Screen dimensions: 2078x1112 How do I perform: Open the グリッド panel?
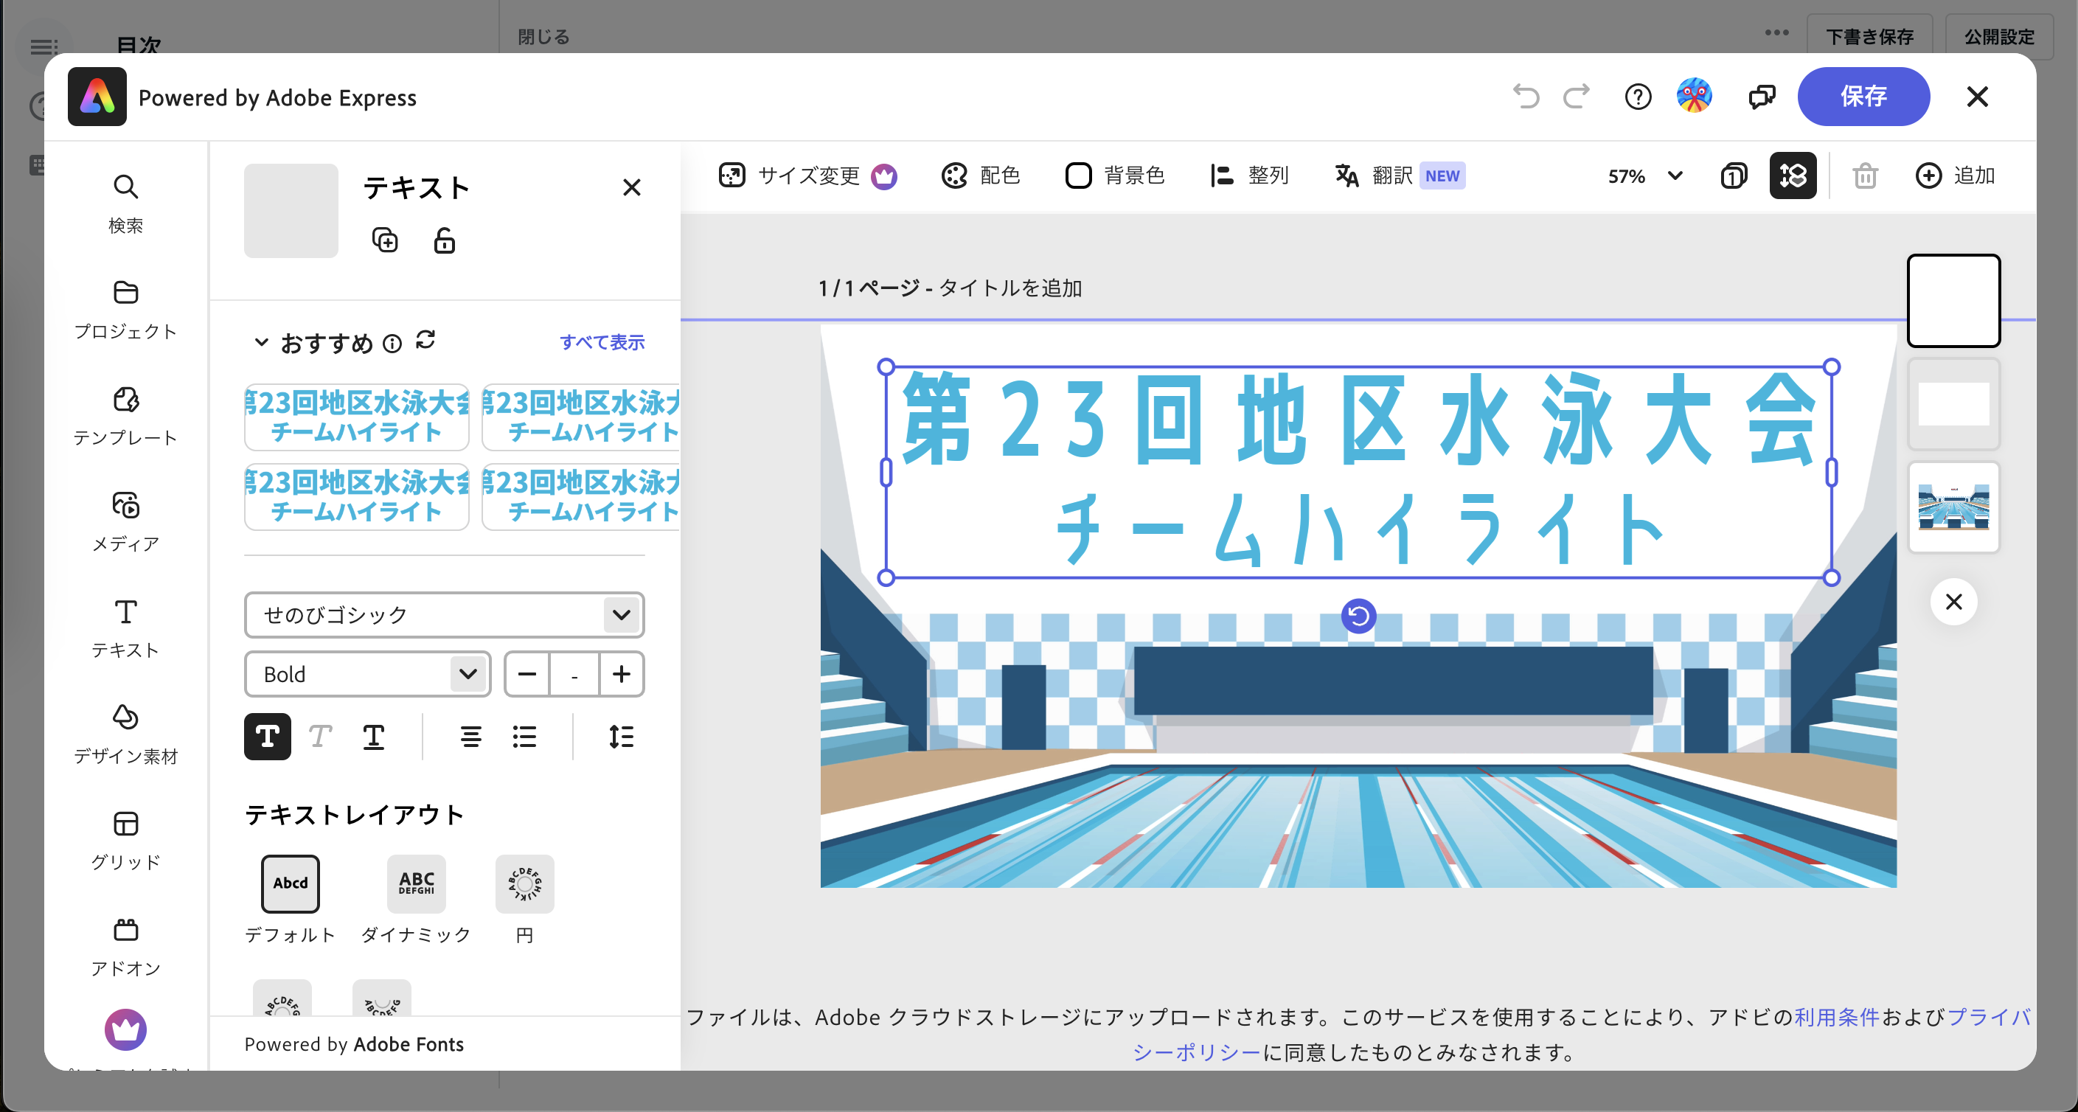pos(125,841)
